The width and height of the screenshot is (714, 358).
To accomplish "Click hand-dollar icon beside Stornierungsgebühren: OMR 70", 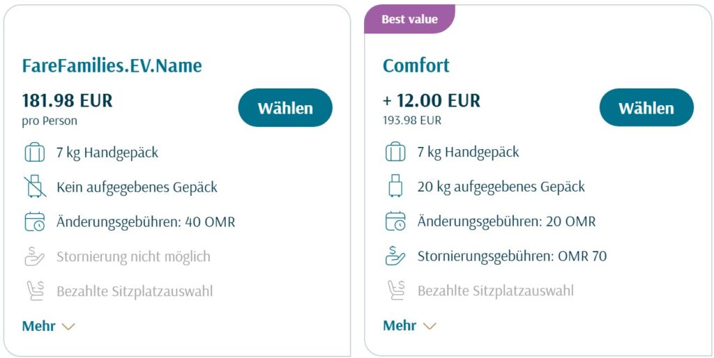I will coord(395,256).
